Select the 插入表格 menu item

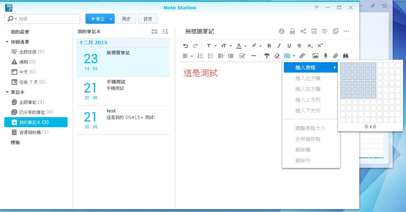311,68
